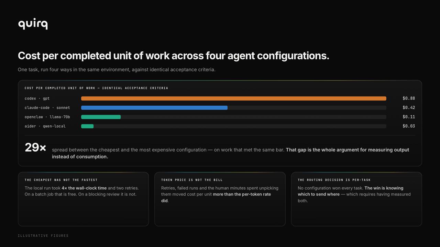Click the orange codex · gpt bar

coord(234,98)
